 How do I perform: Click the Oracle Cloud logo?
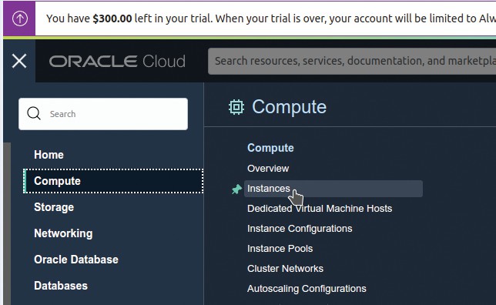117,61
